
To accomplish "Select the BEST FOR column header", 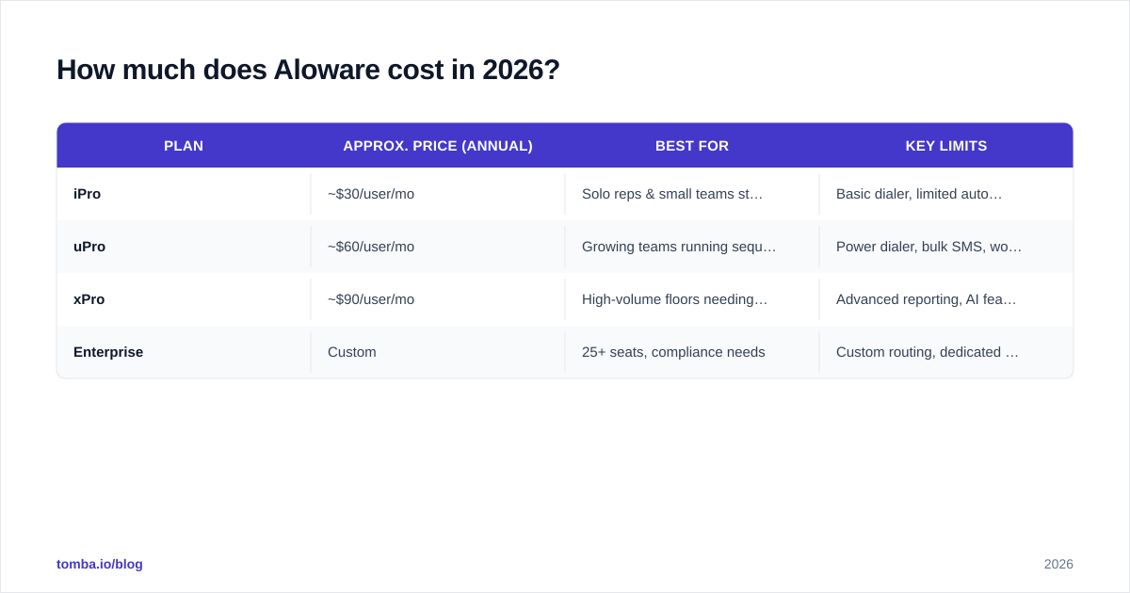I will pyautogui.click(x=692, y=146).
